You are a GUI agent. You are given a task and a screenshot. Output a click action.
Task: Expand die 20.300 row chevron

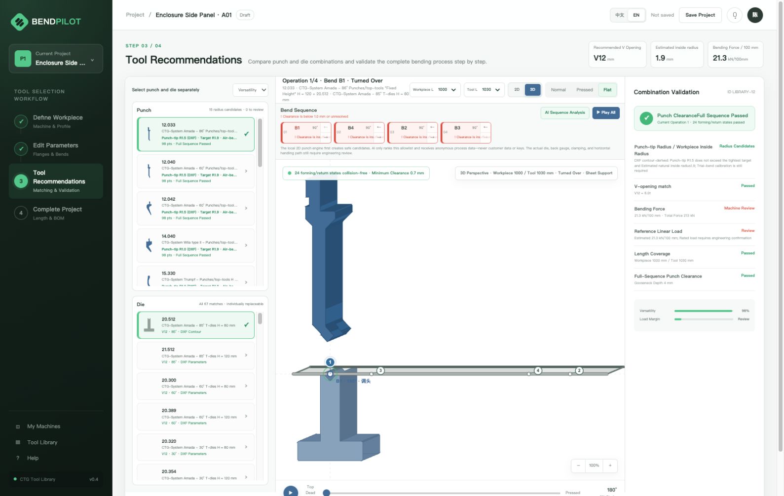tap(246, 386)
